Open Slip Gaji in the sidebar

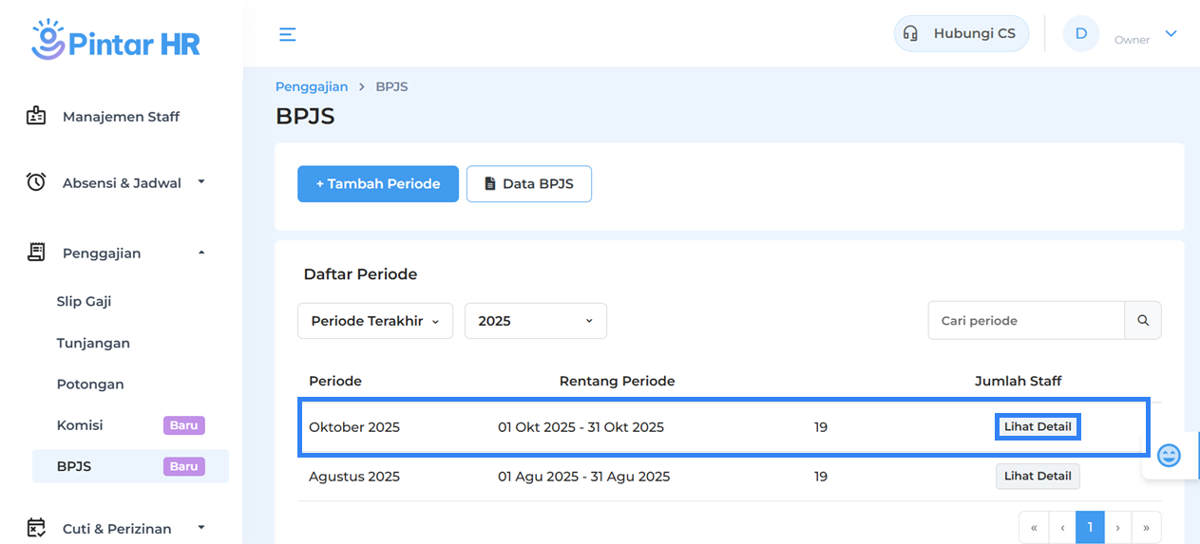pos(84,301)
